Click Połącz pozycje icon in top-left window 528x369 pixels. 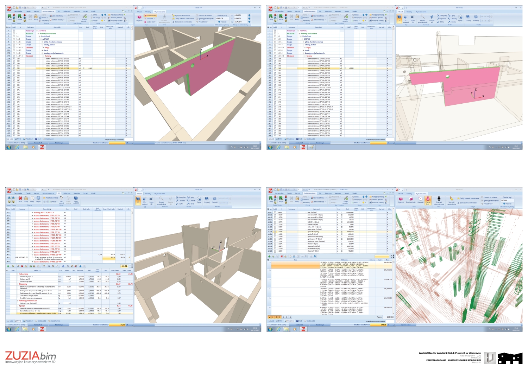point(84,17)
